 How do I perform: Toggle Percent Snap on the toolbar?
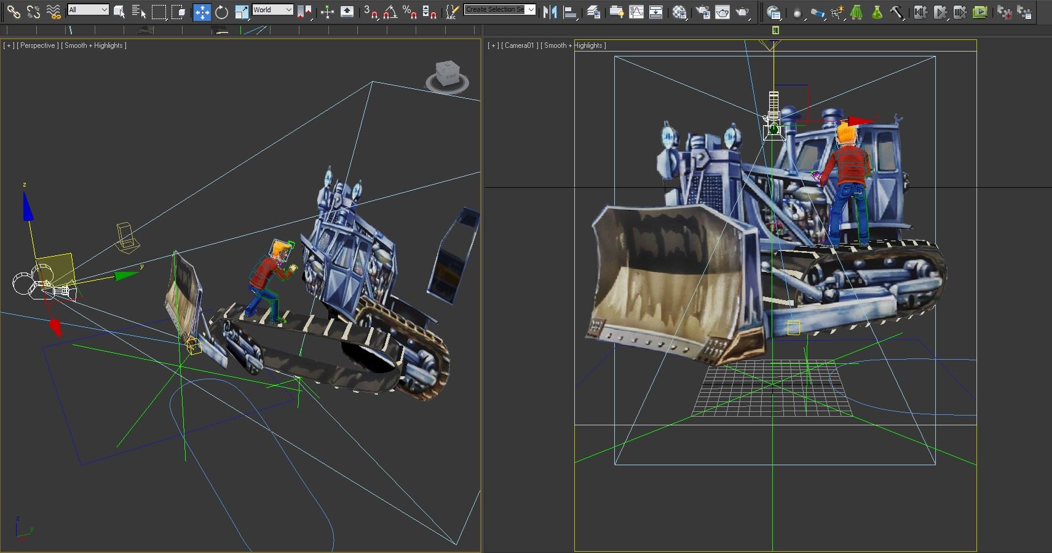(409, 12)
